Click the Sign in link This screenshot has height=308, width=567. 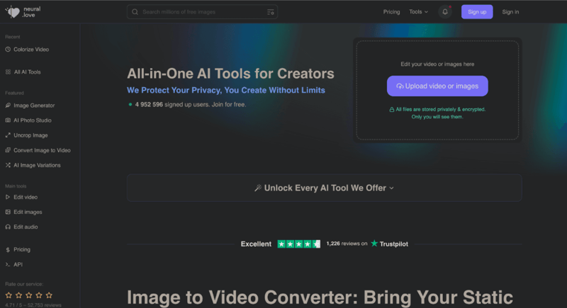pyautogui.click(x=510, y=12)
